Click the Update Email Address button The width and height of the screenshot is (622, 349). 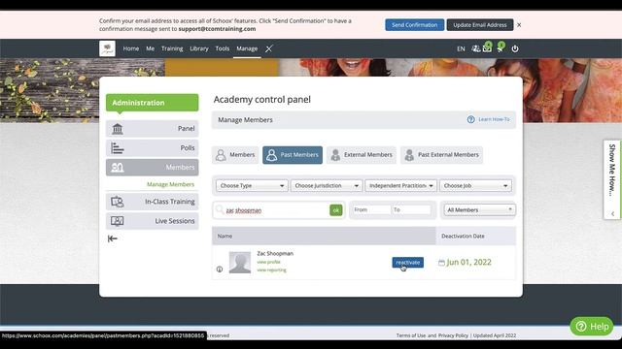(x=480, y=25)
